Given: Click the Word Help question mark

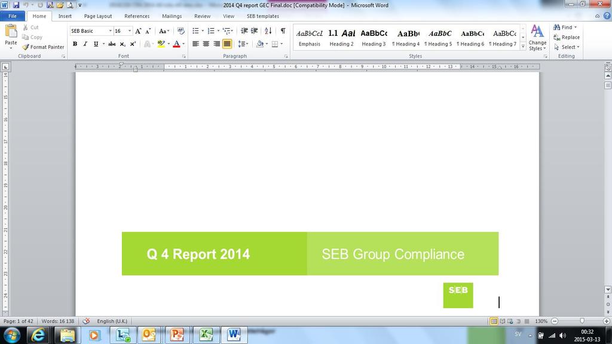Looking at the screenshot, I should point(607,16).
